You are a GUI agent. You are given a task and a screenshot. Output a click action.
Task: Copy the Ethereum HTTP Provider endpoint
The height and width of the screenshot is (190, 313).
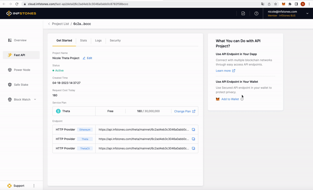194,130
